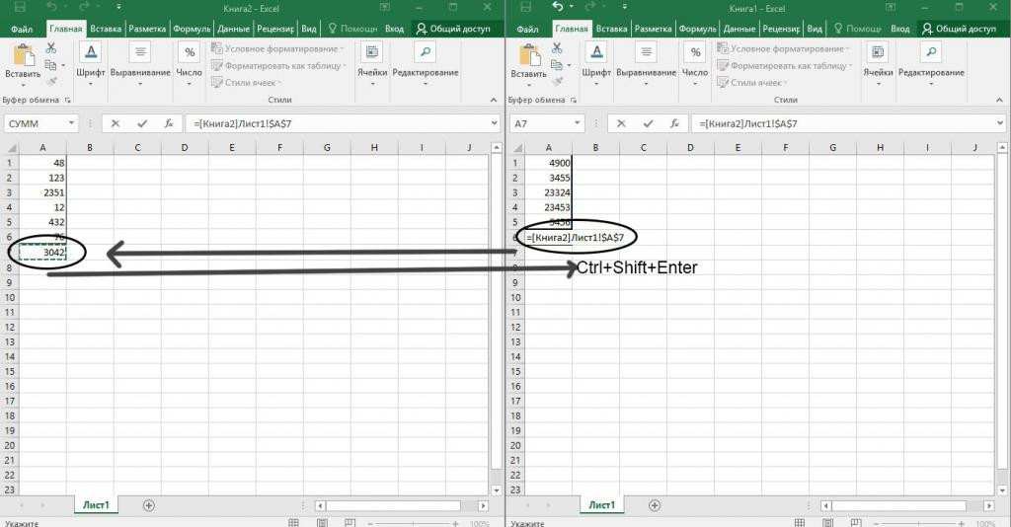Viewport: 1011px width, 527px height.
Task: Click the Редактирование search icon in right window
Action: [x=931, y=52]
